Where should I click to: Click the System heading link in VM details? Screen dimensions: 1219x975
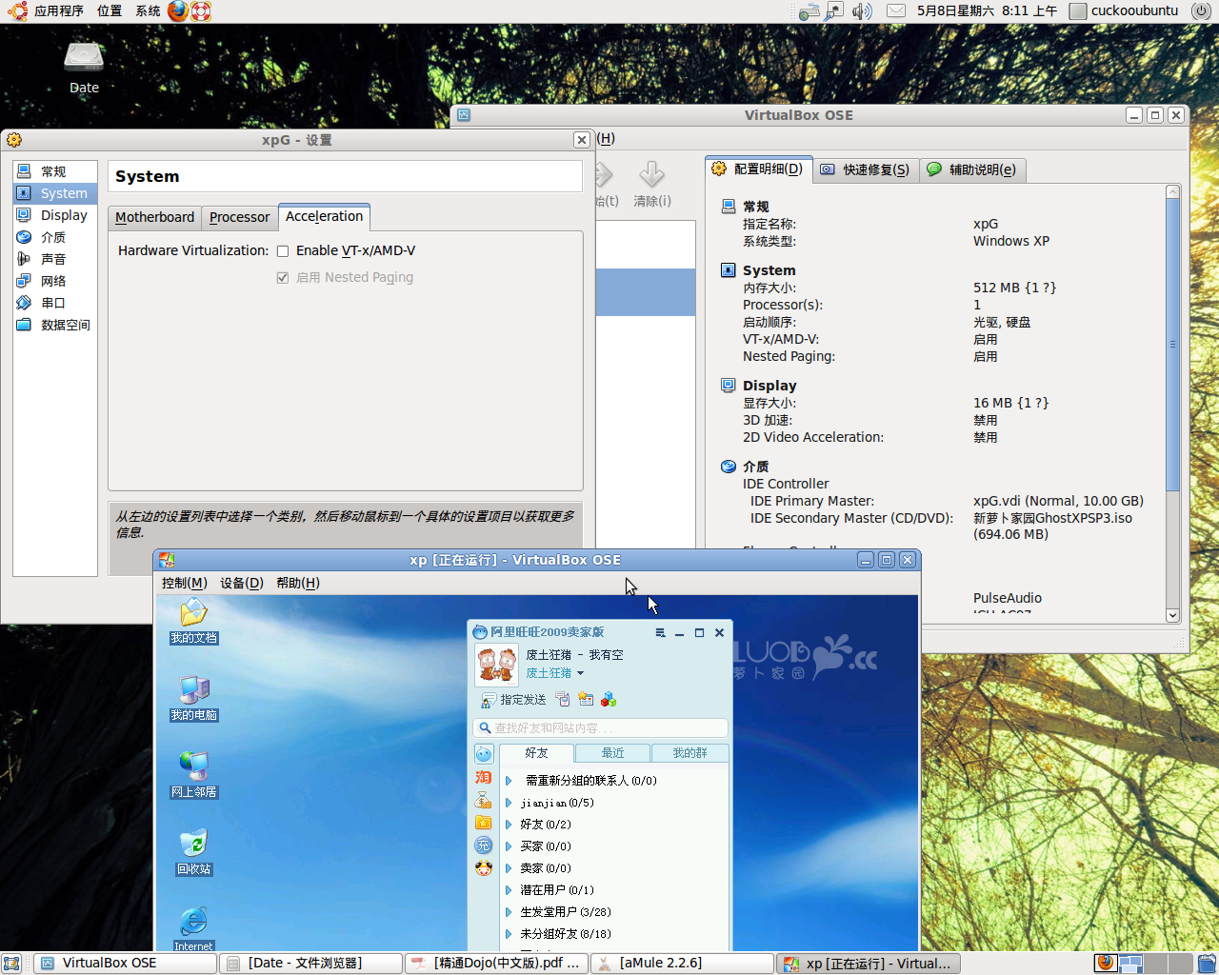(x=769, y=270)
